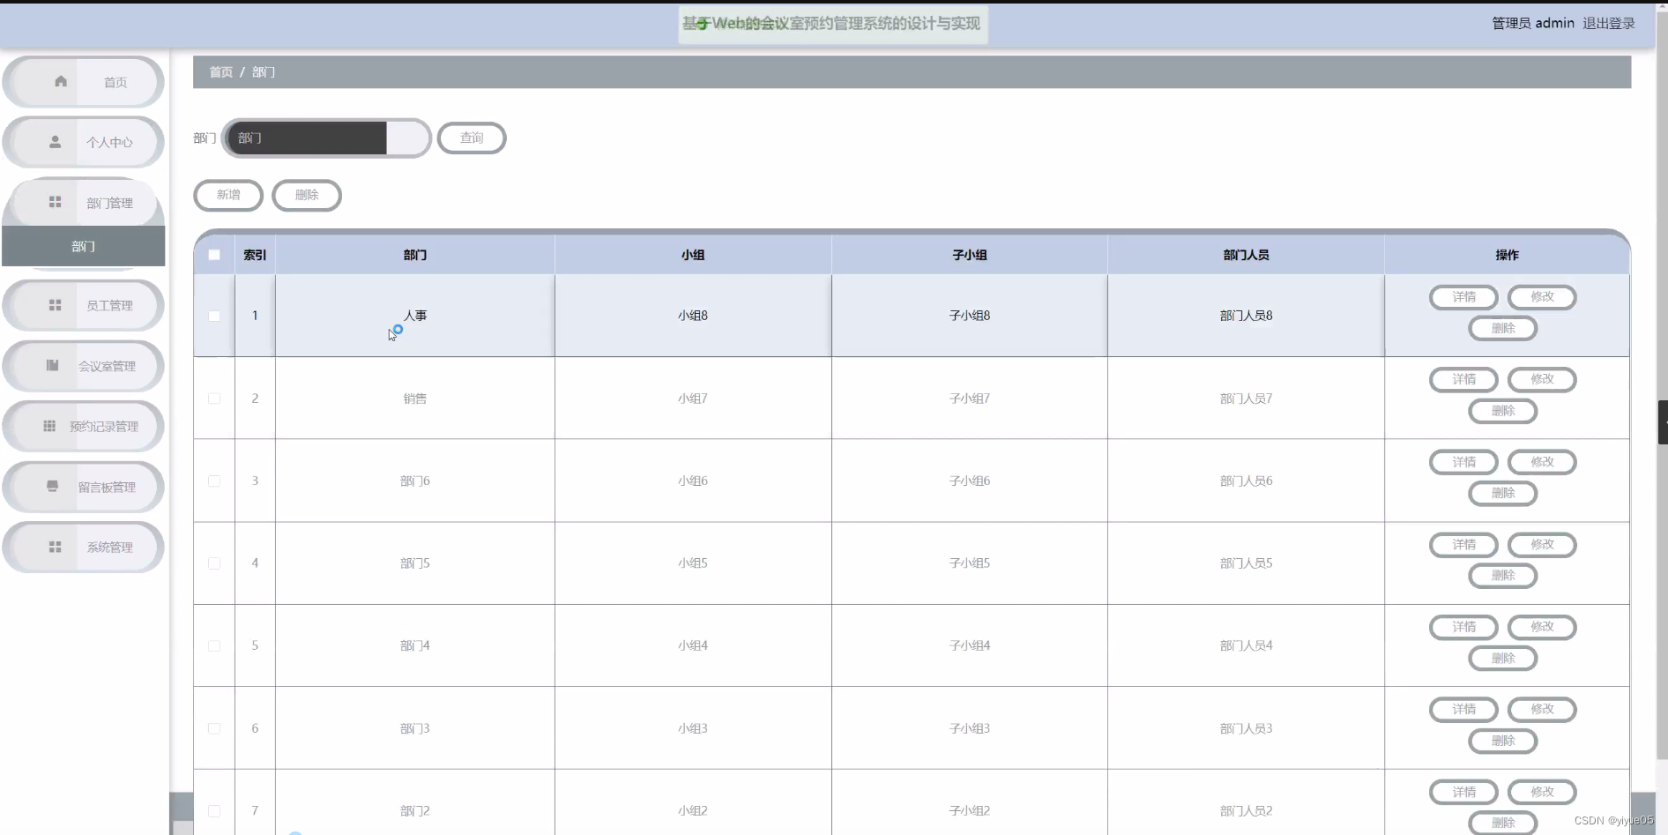The image size is (1668, 835).
Task: Select the 部门 submenu item
Action: click(x=83, y=246)
